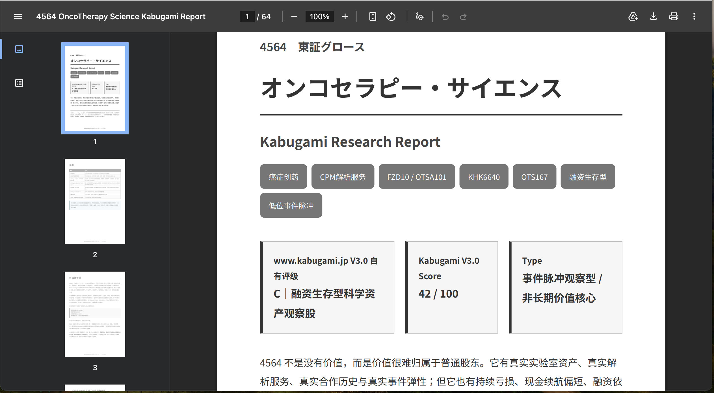The image size is (714, 393).
Task: Save the PDF to Google Drive
Action: tap(633, 16)
